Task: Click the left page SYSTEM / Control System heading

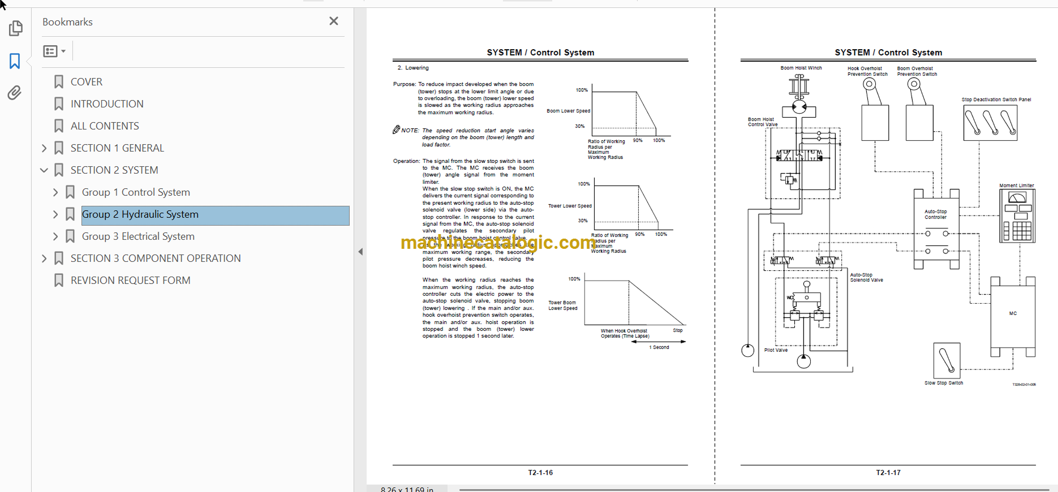Action: pyautogui.click(x=540, y=53)
